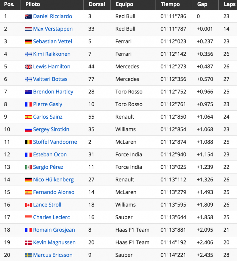The width and height of the screenshot is (237, 261).
Task: Click the British flag beside Lewis Hamilton
Action: pyautogui.click(x=28, y=67)
